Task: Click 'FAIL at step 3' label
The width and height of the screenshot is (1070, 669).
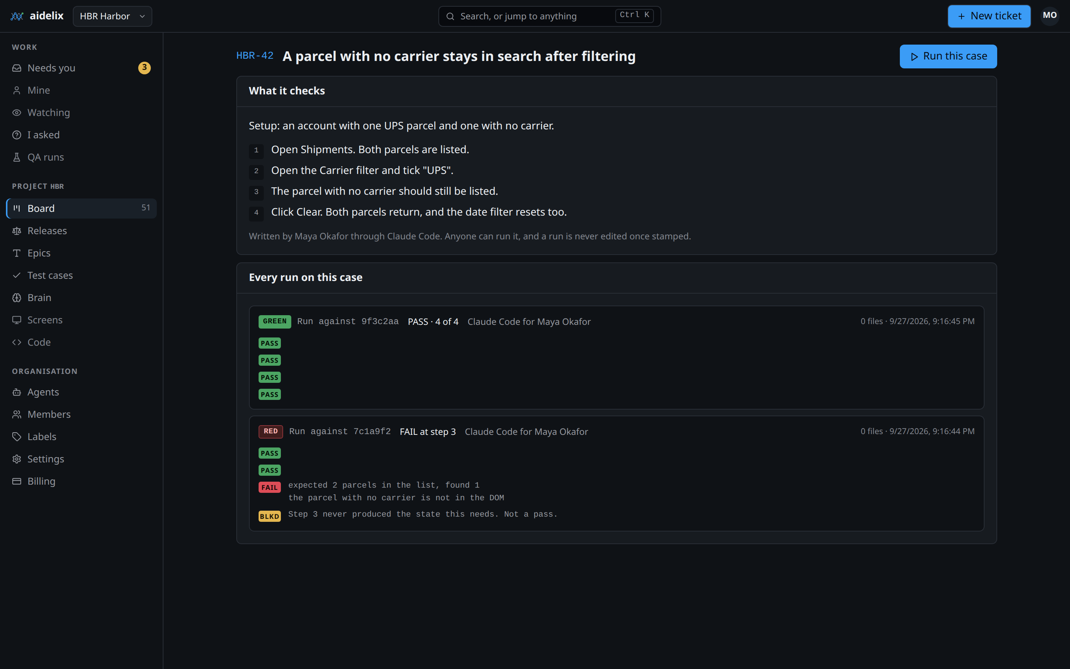Action: tap(427, 432)
